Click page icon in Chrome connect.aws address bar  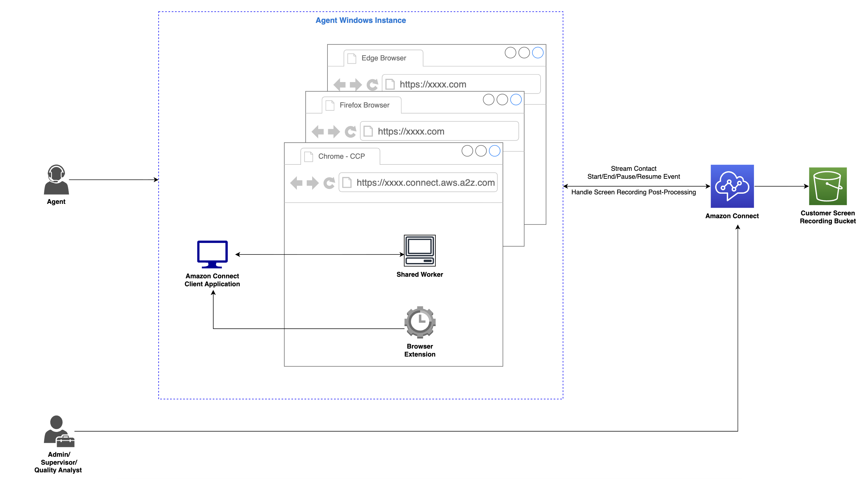pos(347,183)
